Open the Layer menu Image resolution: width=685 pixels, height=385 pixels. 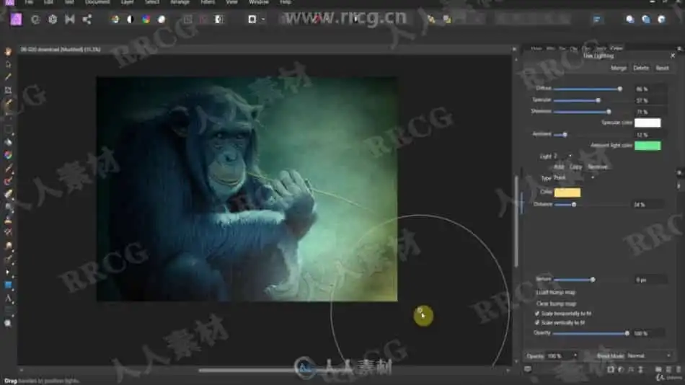click(127, 2)
